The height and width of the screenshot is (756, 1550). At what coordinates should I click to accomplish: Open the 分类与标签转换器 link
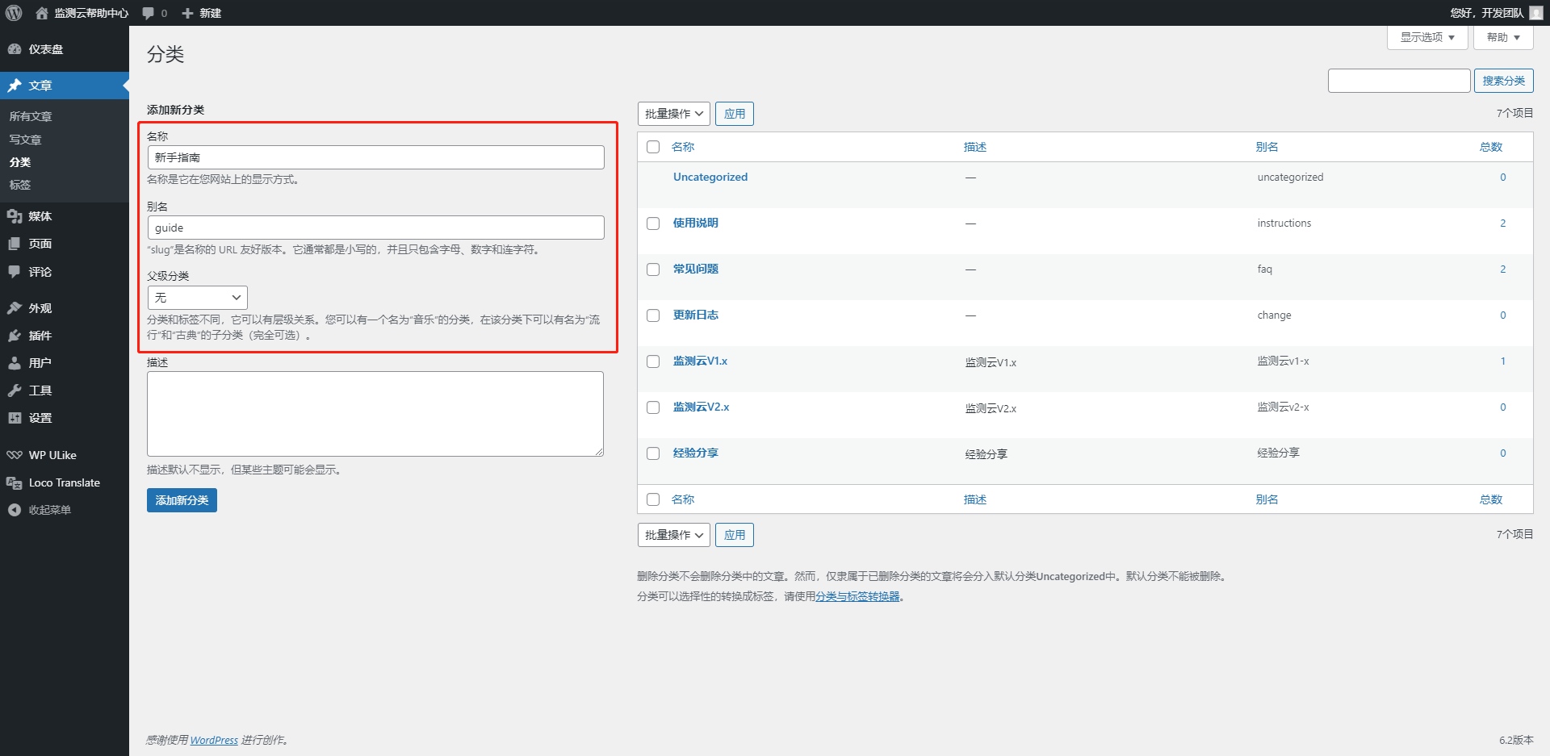[857, 596]
